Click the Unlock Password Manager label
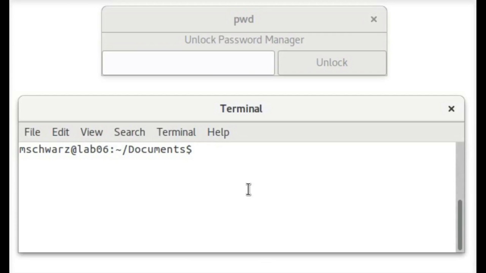Screen dimensions: 486x273 point(244,40)
